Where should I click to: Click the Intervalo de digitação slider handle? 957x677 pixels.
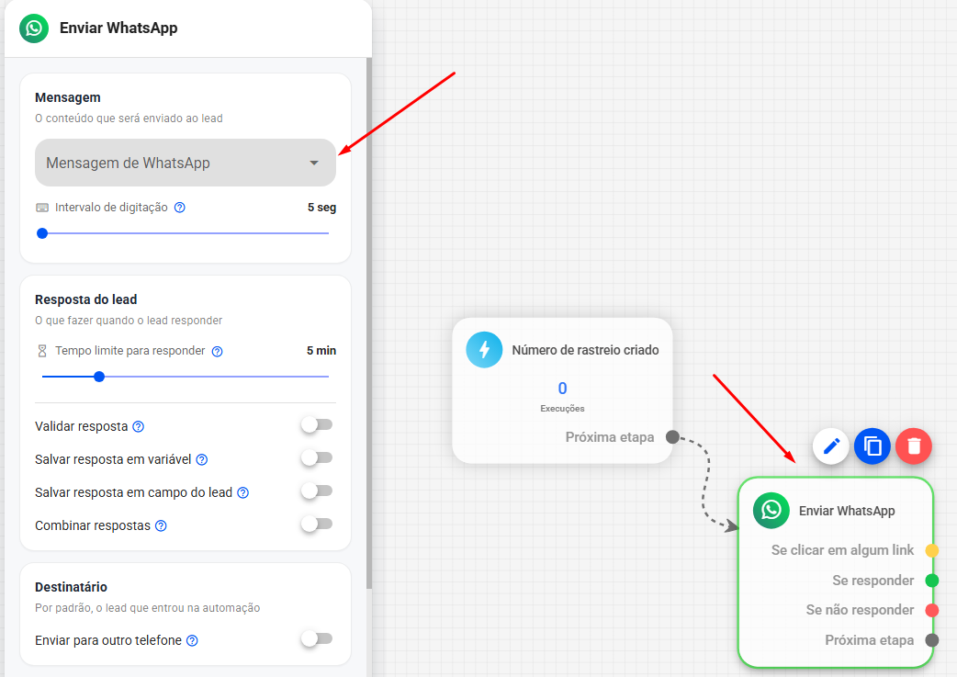click(x=42, y=233)
